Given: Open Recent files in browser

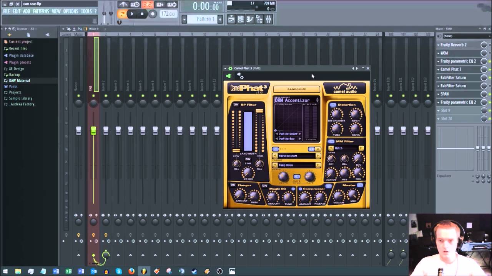Looking at the screenshot, I should (x=18, y=49).
